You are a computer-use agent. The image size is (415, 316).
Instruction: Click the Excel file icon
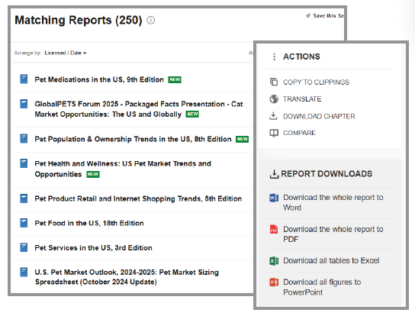click(x=274, y=261)
